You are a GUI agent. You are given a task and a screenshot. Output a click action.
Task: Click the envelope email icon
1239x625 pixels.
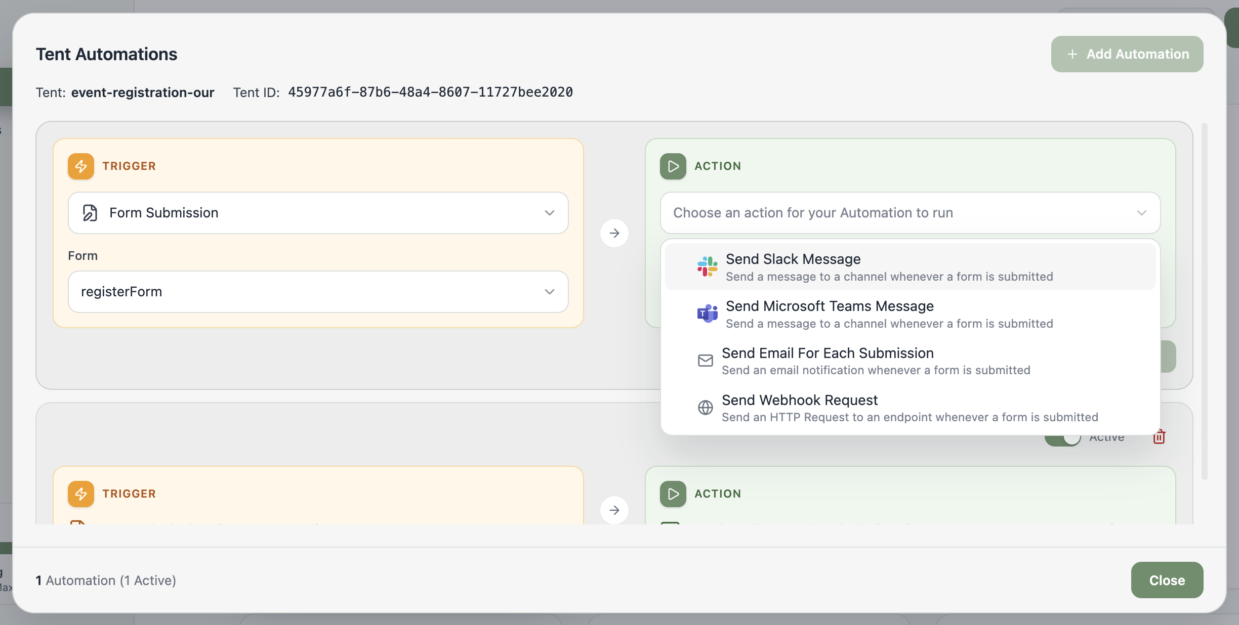[706, 361]
